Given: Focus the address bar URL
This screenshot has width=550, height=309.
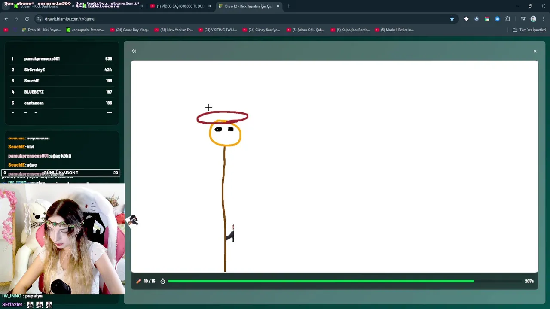Looking at the screenshot, I should (x=70, y=19).
